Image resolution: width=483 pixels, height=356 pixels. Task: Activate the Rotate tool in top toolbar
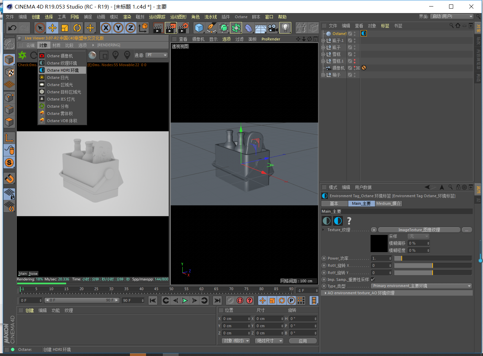[77, 28]
